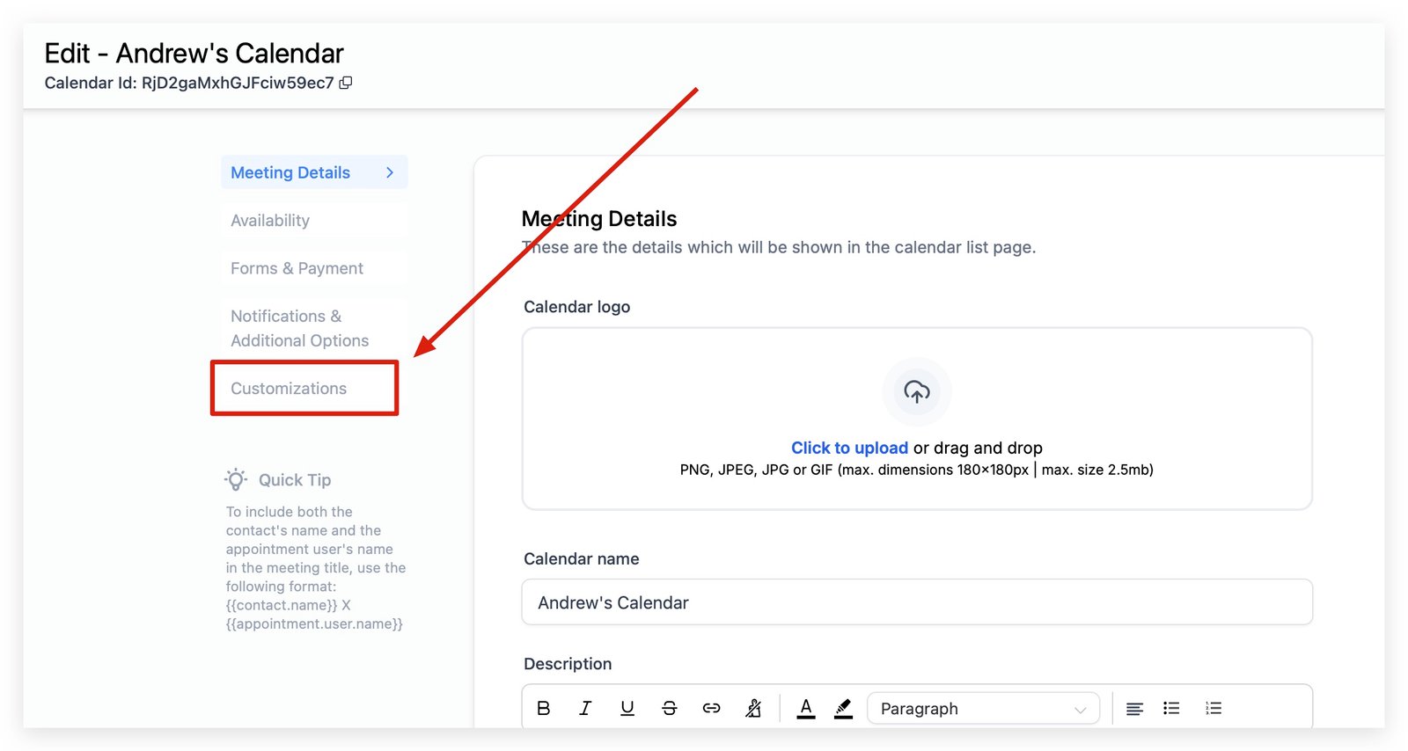Copy the Calendar Id to clipboard

tap(346, 83)
